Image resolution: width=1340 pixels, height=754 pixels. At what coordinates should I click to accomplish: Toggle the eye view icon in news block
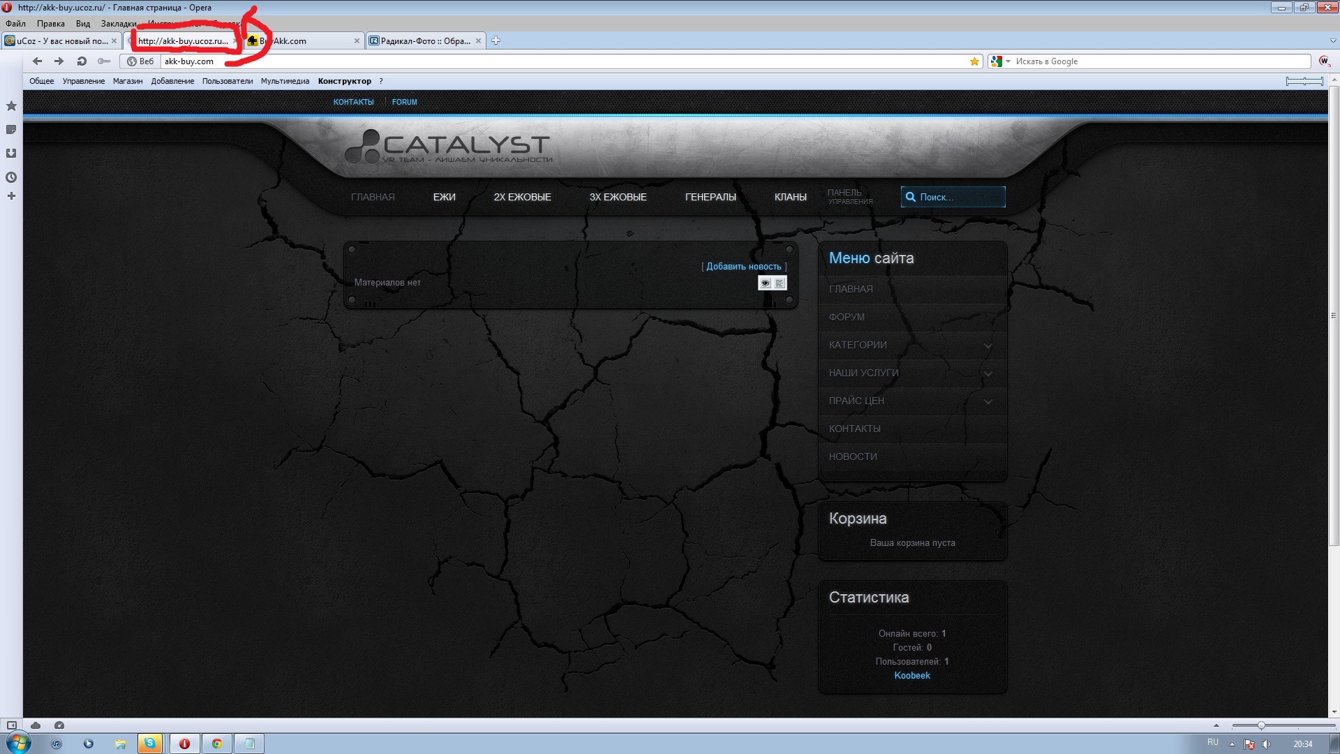point(765,283)
